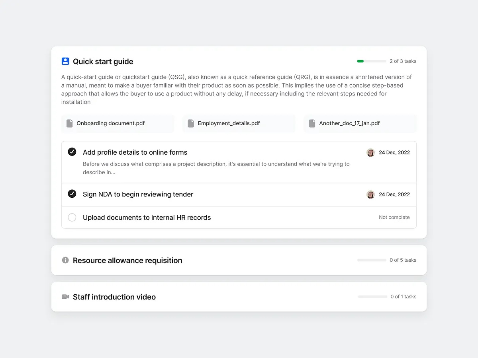Click the document icon on Another_doc_17_jan.pdf
This screenshot has width=478, height=358.
click(312, 123)
